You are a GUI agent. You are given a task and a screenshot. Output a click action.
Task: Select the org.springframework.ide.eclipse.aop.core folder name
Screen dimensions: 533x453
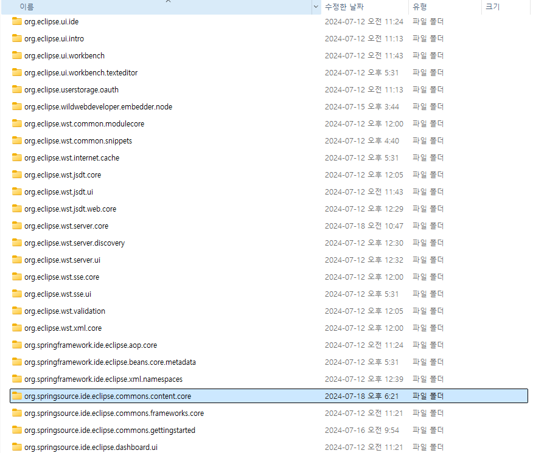click(91, 345)
